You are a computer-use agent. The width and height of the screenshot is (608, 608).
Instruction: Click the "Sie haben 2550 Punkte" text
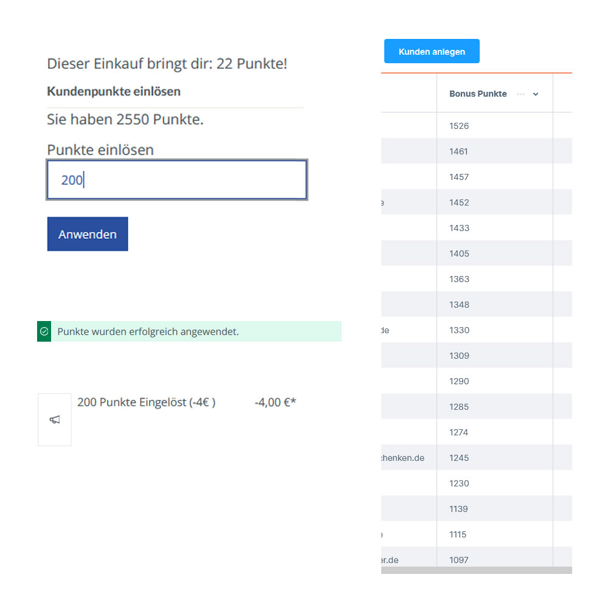[x=125, y=120]
